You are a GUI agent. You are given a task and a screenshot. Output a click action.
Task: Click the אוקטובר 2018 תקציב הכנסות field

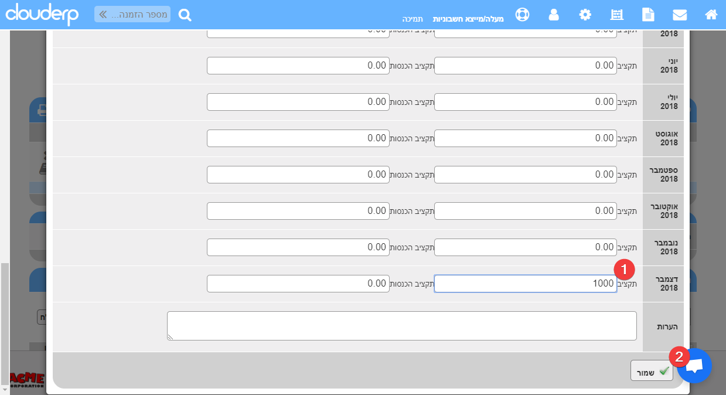tap(298, 211)
